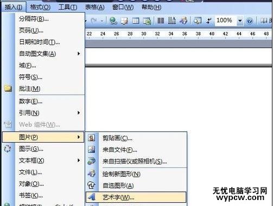Open the Redo history dropdown arrow

tap(102, 21)
